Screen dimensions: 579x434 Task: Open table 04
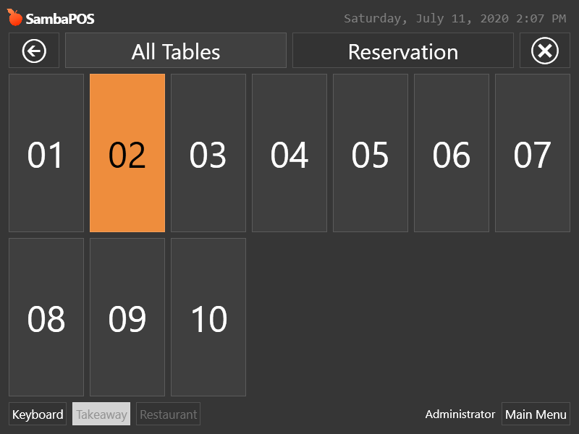click(289, 153)
